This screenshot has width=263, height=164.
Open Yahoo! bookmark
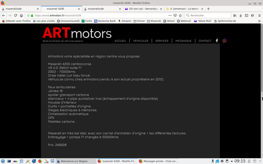(169, 21)
